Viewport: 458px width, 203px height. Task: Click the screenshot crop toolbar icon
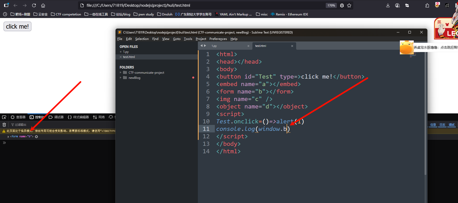[407, 5]
